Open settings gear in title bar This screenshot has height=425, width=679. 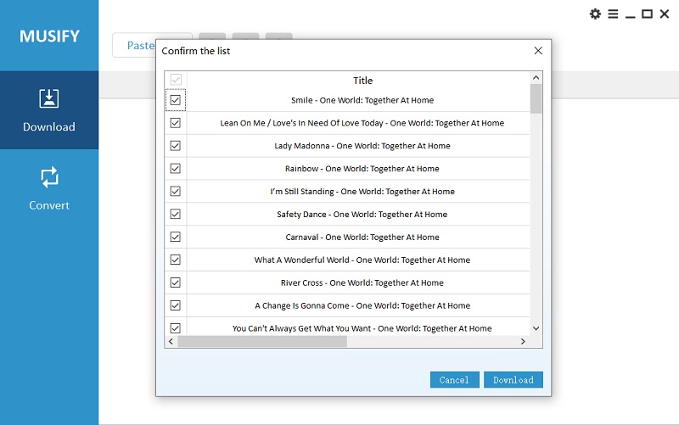click(x=596, y=14)
